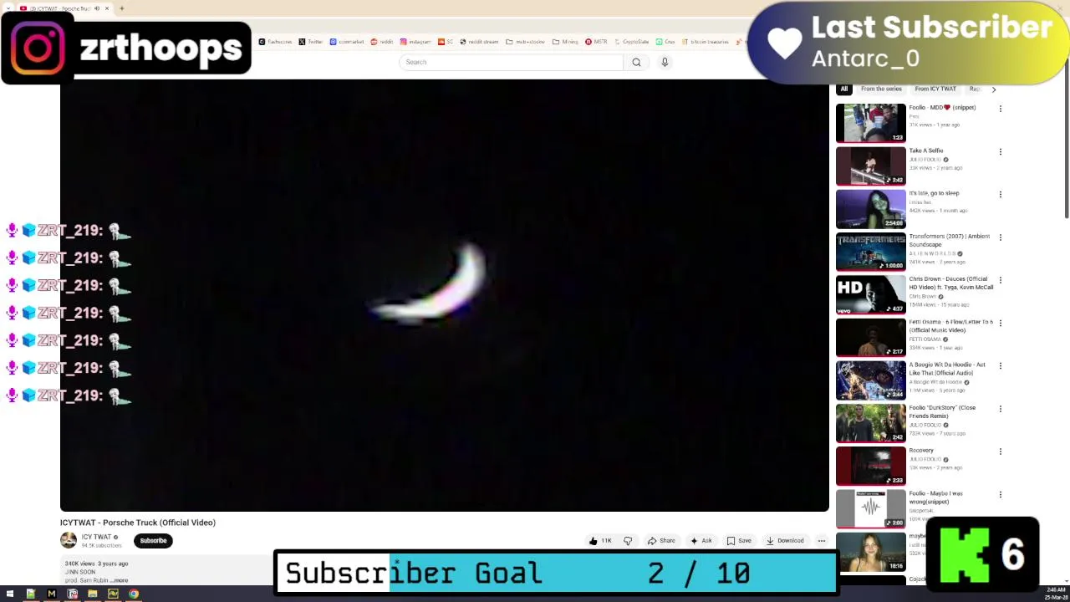Open Fetti Osama 6 Flow video title
Viewport: 1070px width, 602px height.
950,325
